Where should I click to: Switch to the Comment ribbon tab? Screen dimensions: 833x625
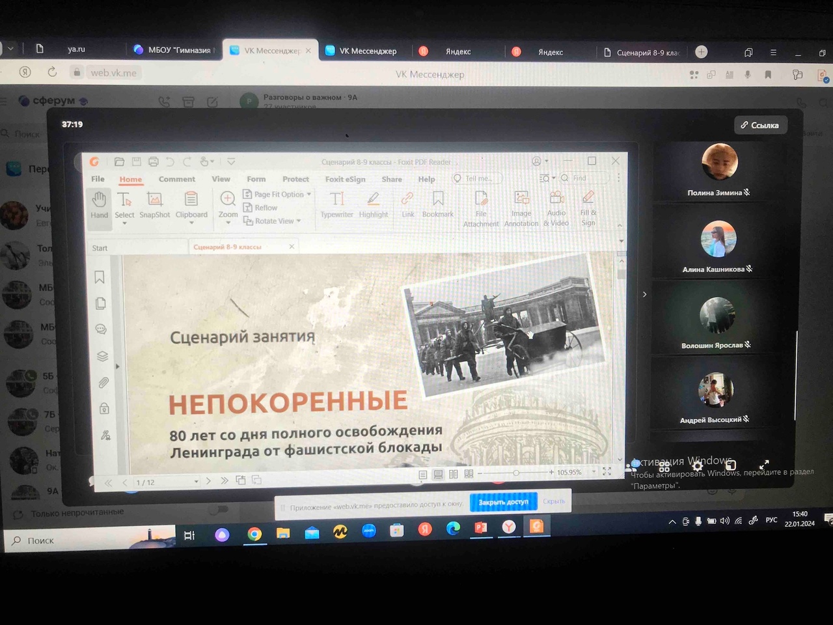(x=176, y=179)
